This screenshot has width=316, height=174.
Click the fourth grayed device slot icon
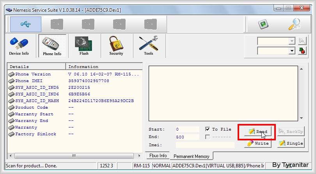click(119, 24)
